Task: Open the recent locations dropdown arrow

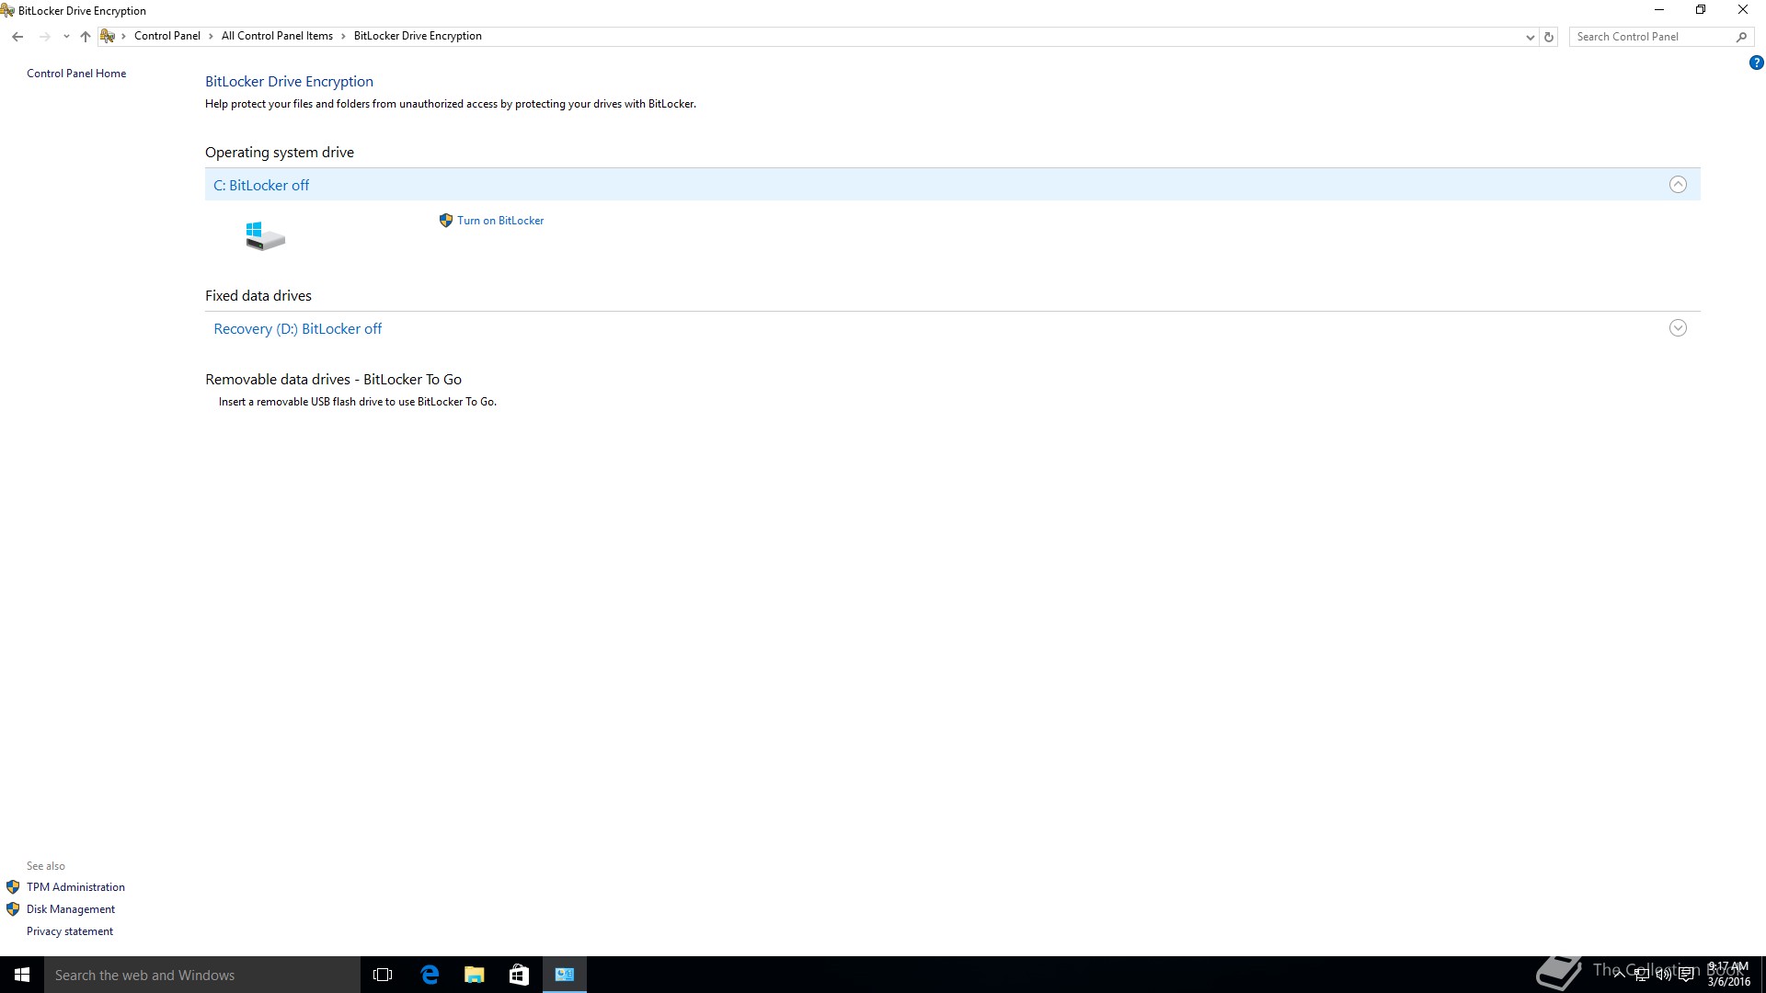Action: click(x=66, y=37)
